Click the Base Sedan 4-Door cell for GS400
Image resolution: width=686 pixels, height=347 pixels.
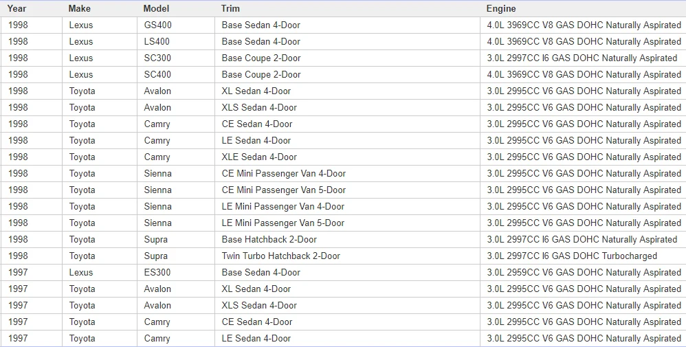347,25
